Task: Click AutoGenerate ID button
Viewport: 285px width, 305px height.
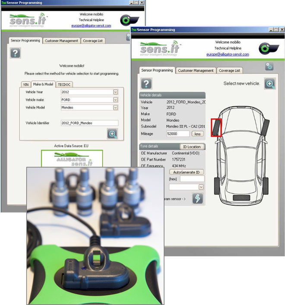Action: click(186, 172)
